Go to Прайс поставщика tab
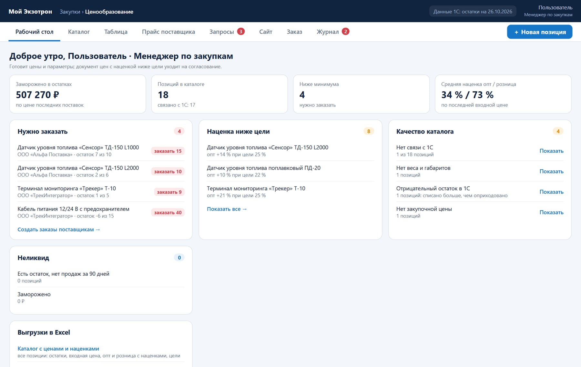The height and width of the screenshot is (367, 581). click(x=168, y=32)
